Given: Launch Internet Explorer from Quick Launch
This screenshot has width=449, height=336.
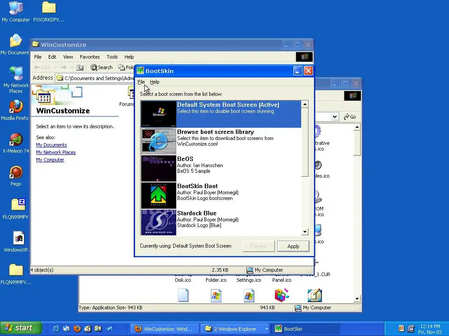Looking at the screenshot, I should 56,329.
